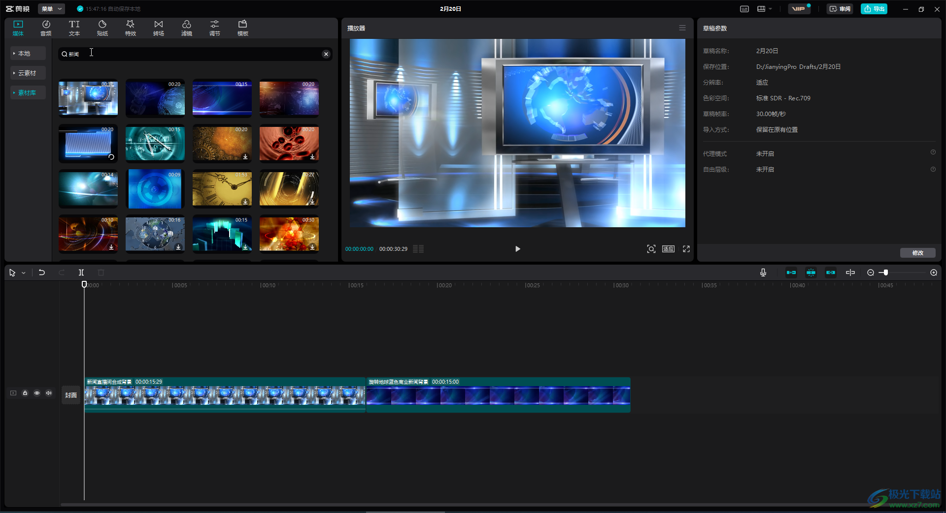Click the split clip tool icon
Screen dimensions: 946x513
tap(81, 272)
